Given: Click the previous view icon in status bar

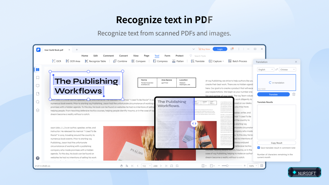Looking at the screenshot, I should click(172, 166).
